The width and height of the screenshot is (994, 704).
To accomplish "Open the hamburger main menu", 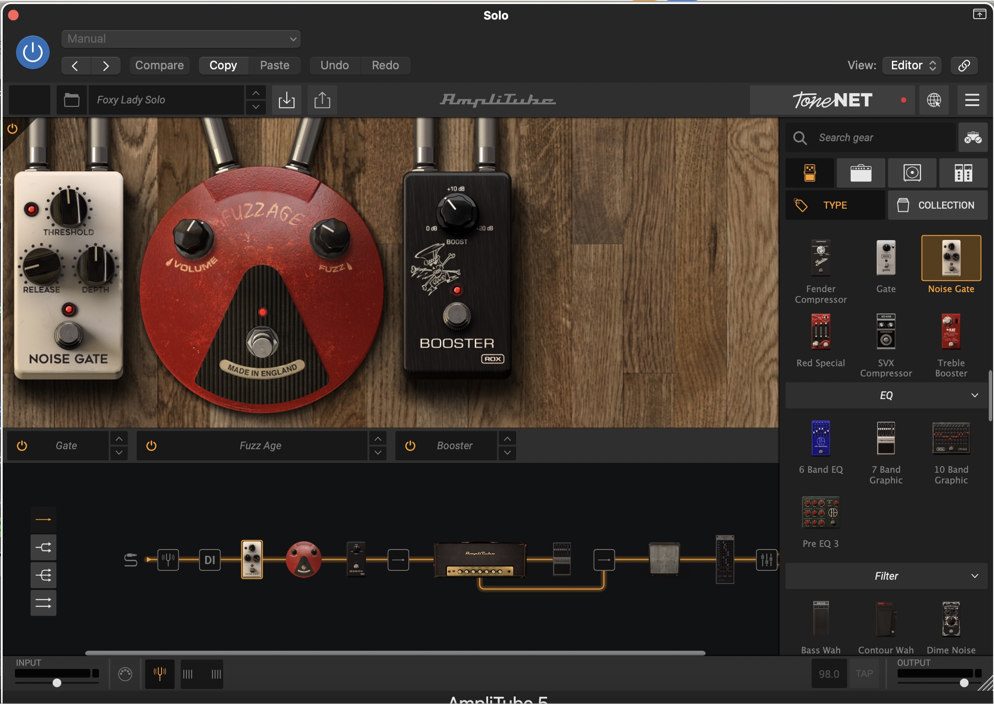I will 972,100.
